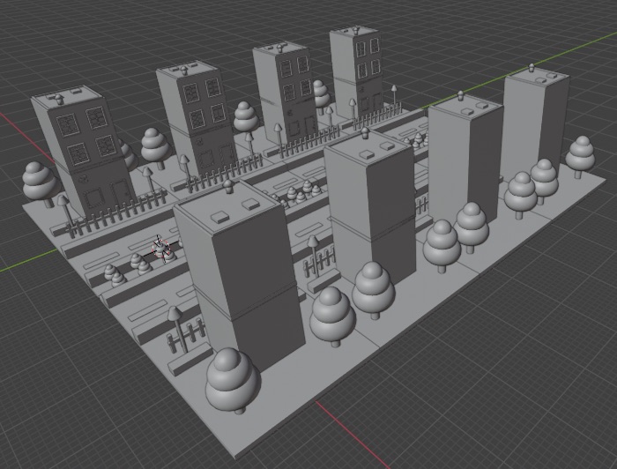Select the large tree at the front corner
Viewport: 617px width, 469px height.
tap(233, 380)
